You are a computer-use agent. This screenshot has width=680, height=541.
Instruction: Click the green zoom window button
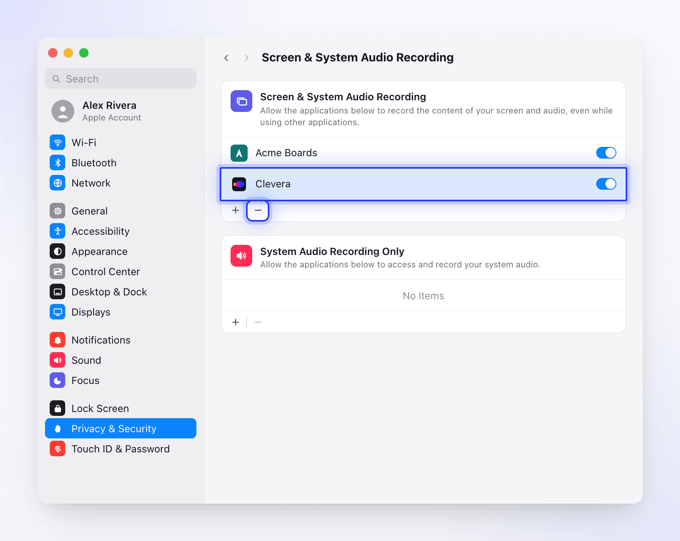point(84,53)
